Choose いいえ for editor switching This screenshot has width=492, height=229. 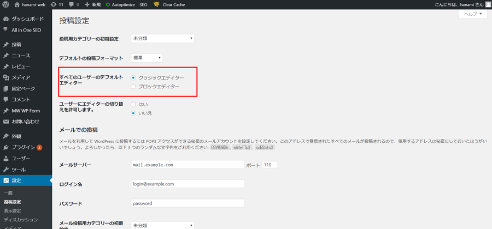click(133, 113)
